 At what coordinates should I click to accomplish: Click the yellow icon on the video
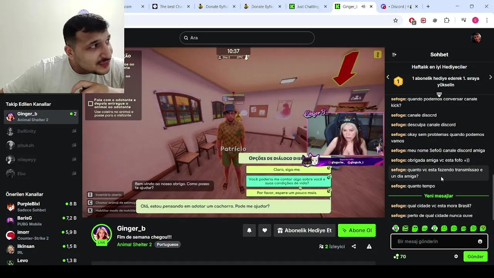378,55
